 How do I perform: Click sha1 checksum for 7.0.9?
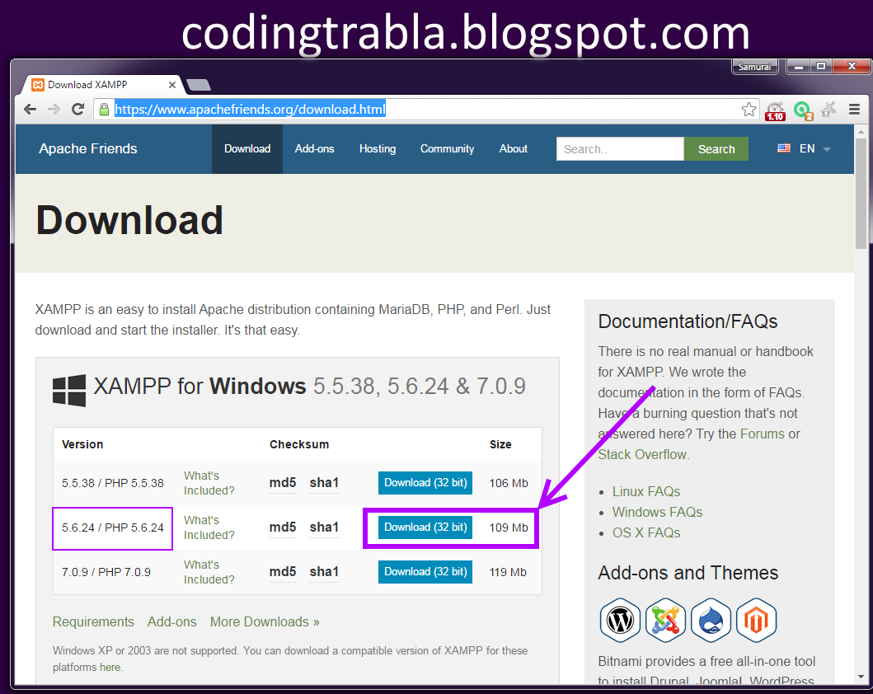(324, 571)
